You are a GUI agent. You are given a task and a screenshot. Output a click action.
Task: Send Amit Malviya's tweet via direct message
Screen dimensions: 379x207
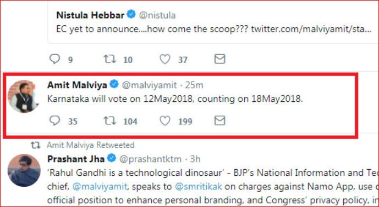coord(219,120)
